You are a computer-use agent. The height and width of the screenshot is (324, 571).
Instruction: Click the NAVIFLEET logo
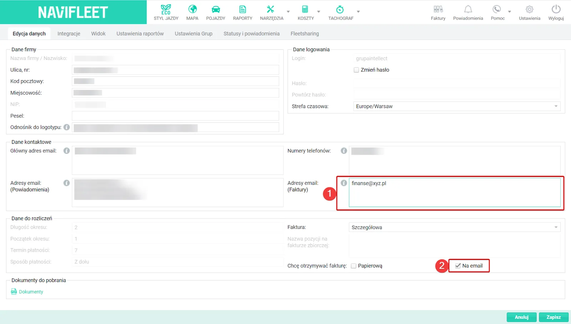(73, 12)
